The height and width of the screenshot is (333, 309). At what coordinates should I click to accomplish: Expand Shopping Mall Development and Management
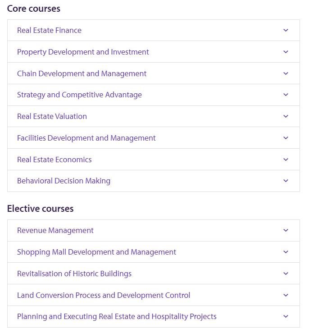[x=154, y=252]
